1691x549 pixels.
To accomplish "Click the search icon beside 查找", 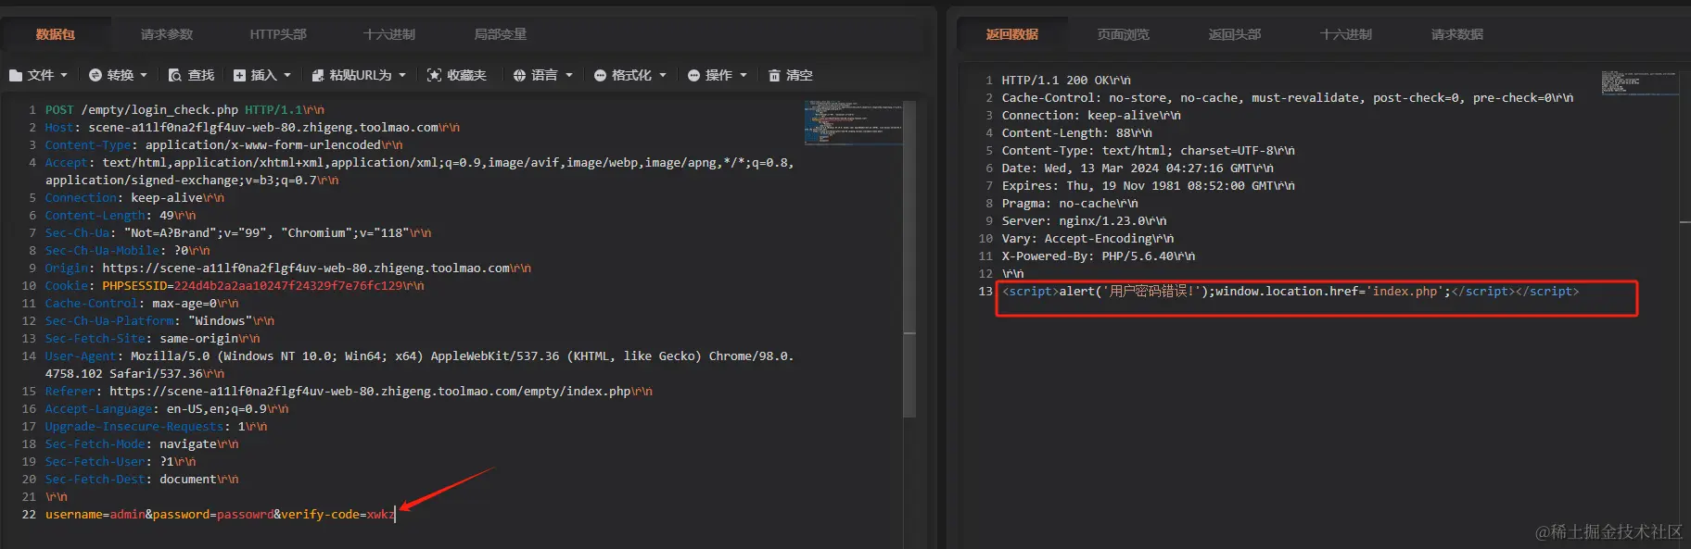I will (x=175, y=75).
